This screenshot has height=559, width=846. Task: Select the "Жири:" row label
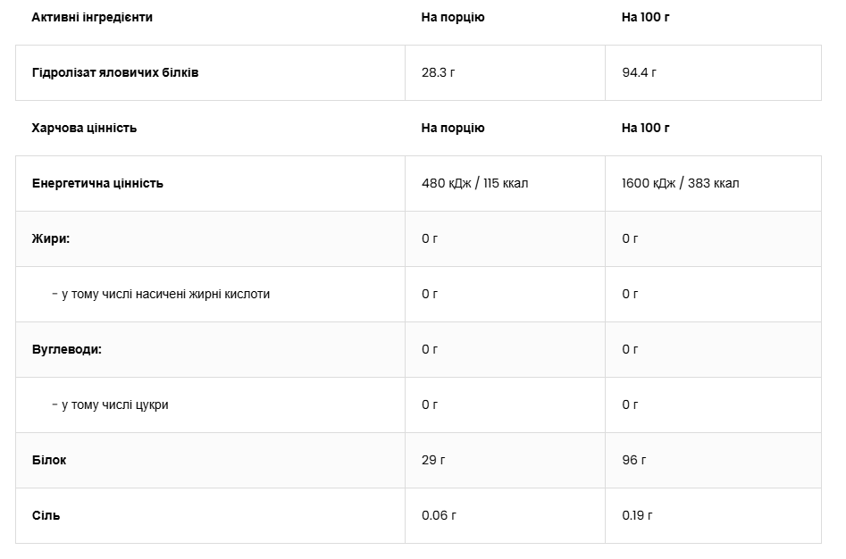(x=51, y=238)
